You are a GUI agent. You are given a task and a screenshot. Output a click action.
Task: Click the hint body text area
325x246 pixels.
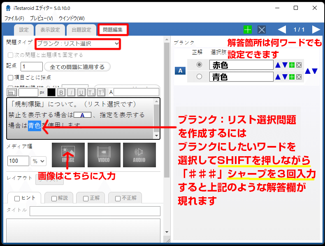84,231
